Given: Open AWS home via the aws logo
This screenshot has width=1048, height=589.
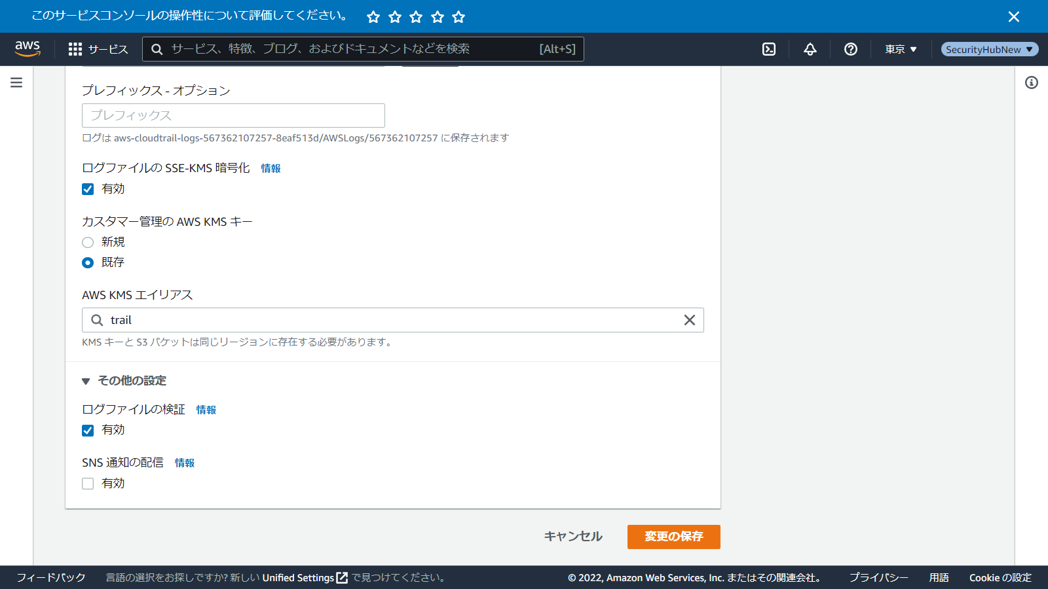Looking at the screenshot, I should 28,48.
